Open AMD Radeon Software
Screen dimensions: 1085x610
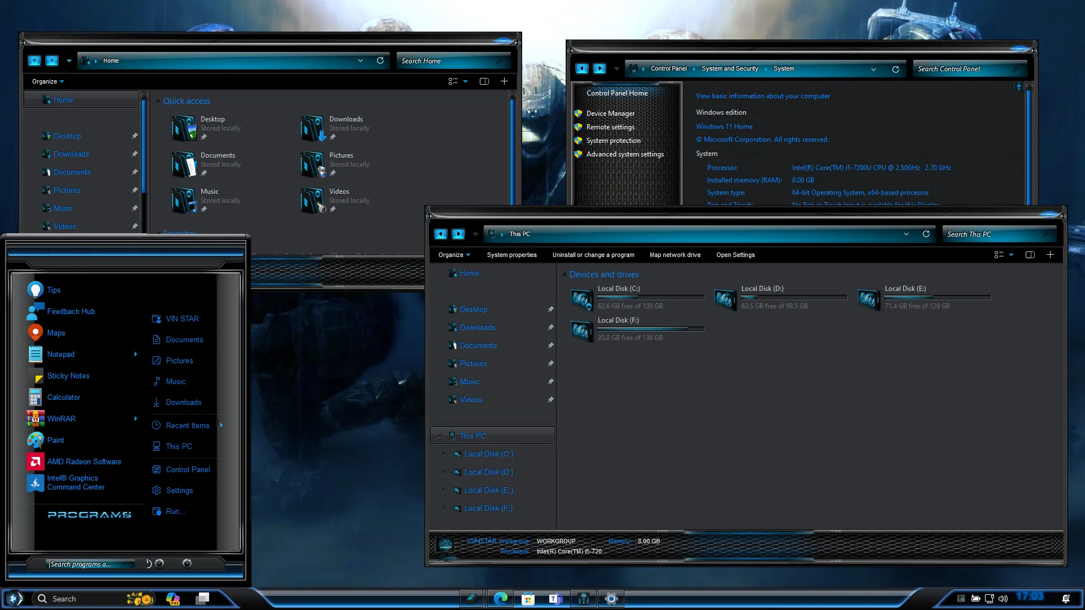coord(84,461)
